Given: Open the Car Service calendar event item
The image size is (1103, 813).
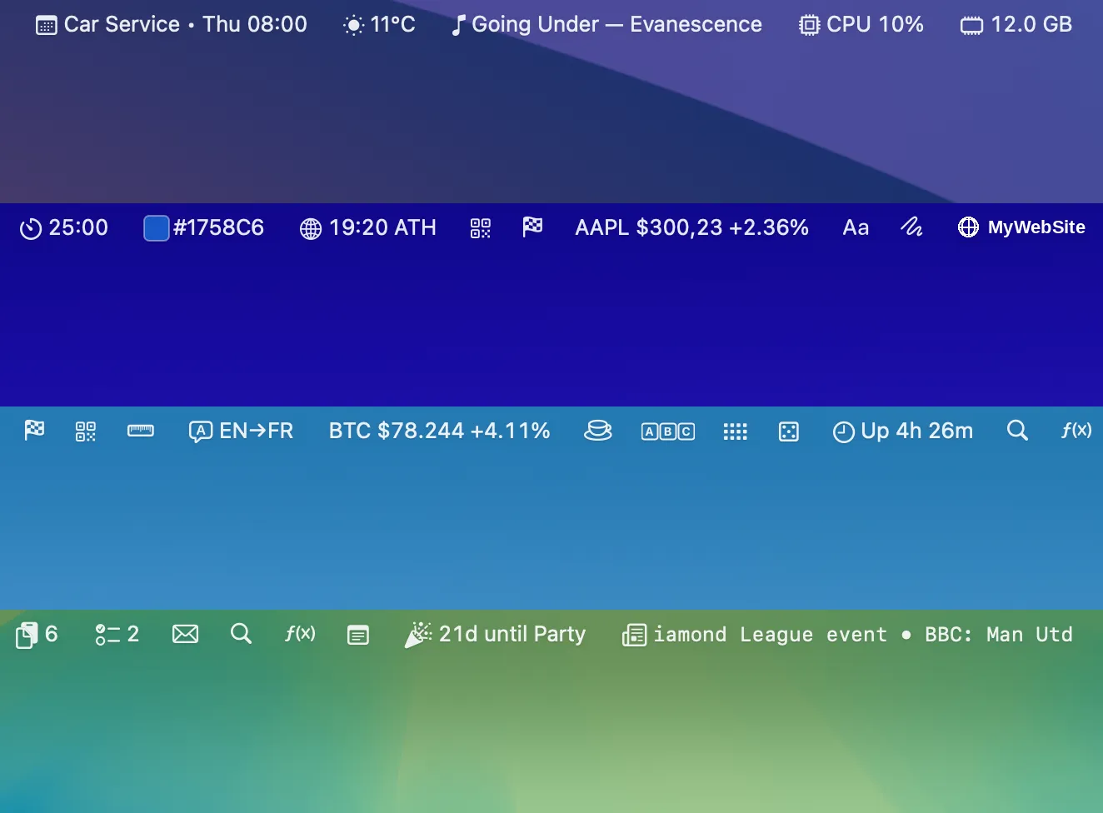Looking at the screenshot, I should pos(172,24).
